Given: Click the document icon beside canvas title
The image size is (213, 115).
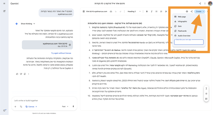Looking at the screenshot, I should click(84, 11).
